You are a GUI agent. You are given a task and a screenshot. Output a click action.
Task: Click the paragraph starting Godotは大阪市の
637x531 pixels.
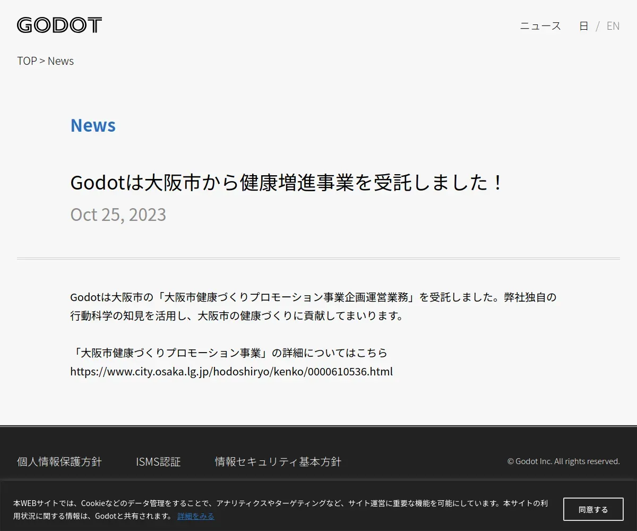click(313, 306)
